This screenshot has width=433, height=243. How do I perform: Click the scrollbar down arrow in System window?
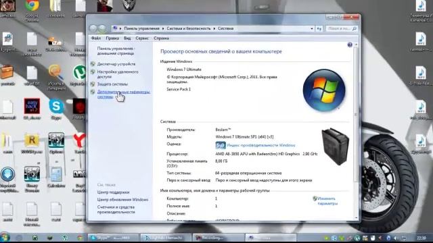356,218
